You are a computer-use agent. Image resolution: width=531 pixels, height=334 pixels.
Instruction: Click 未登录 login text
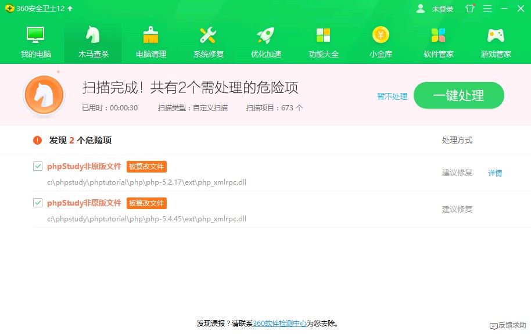443,9
